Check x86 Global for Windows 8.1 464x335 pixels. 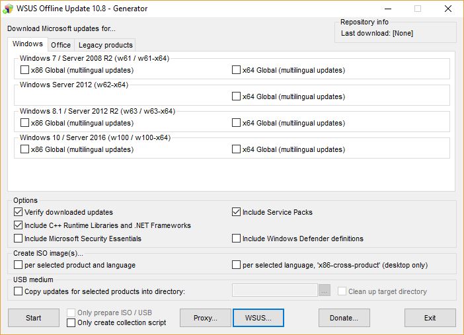24,122
